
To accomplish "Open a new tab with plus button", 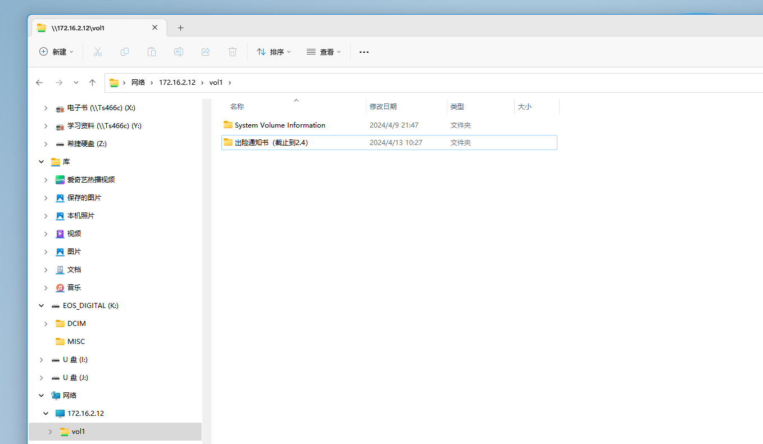I will click(180, 28).
